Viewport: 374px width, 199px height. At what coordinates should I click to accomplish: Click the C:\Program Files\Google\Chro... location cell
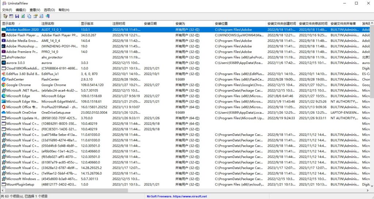click(x=240, y=85)
